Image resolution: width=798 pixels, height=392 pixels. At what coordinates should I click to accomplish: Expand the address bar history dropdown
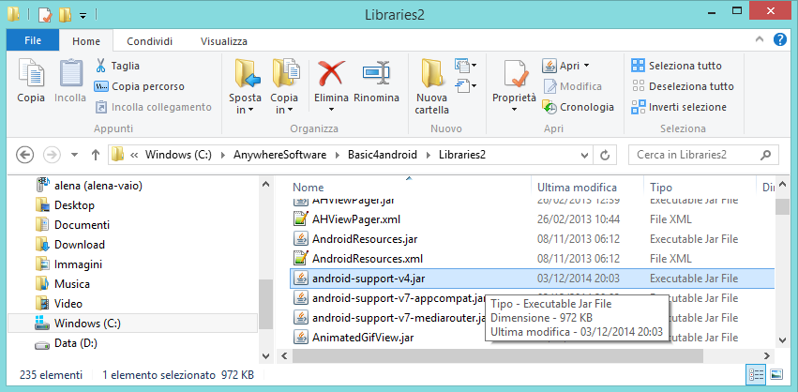584,154
